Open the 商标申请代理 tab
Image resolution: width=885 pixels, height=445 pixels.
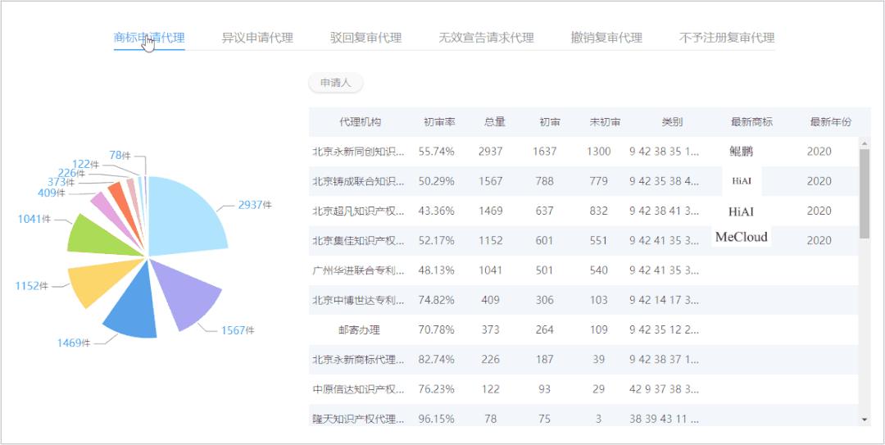click(x=149, y=38)
